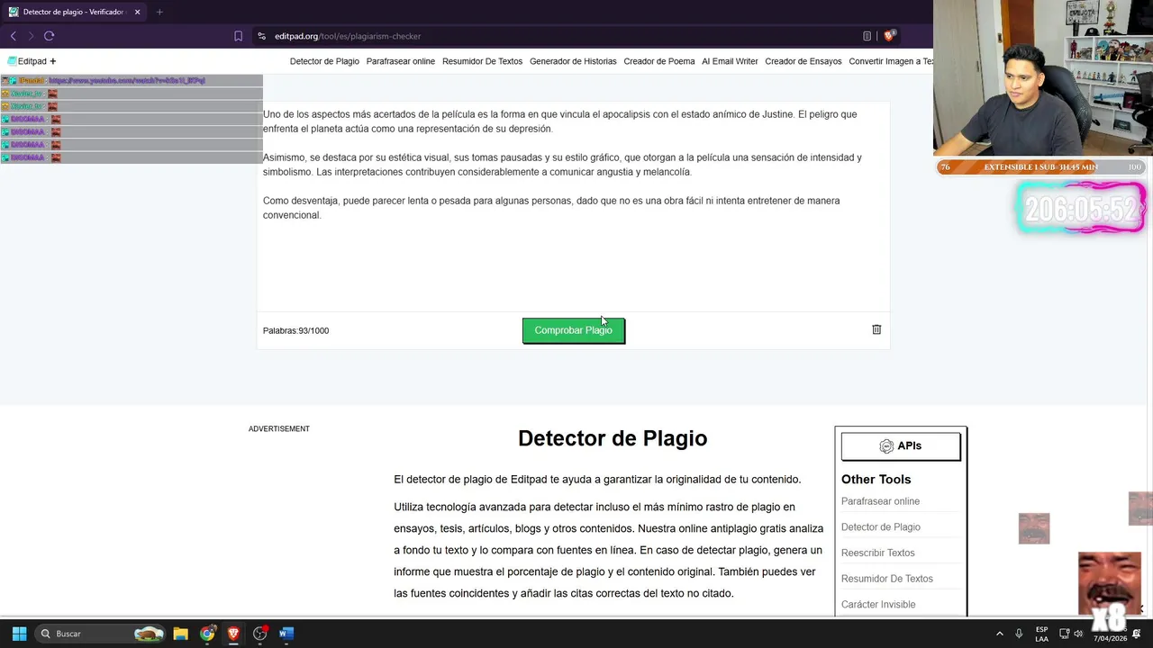Click the YouTube link in chat overlay
Image resolution: width=1153 pixels, height=648 pixels.
pos(126,81)
